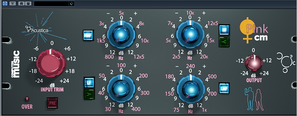The height and width of the screenshot is (116, 297).
Task: Select 2k5 frequency on HF band
Action: click(x=176, y=57)
